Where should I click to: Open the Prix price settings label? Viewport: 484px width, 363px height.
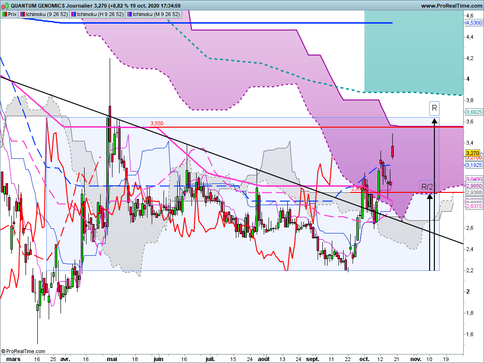pyautogui.click(x=9, y=14)
